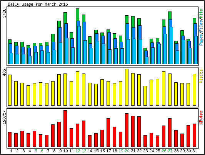Click the yellow Visits bar for day 31
The image size is (205, 155).
click(x=194, y=90)
